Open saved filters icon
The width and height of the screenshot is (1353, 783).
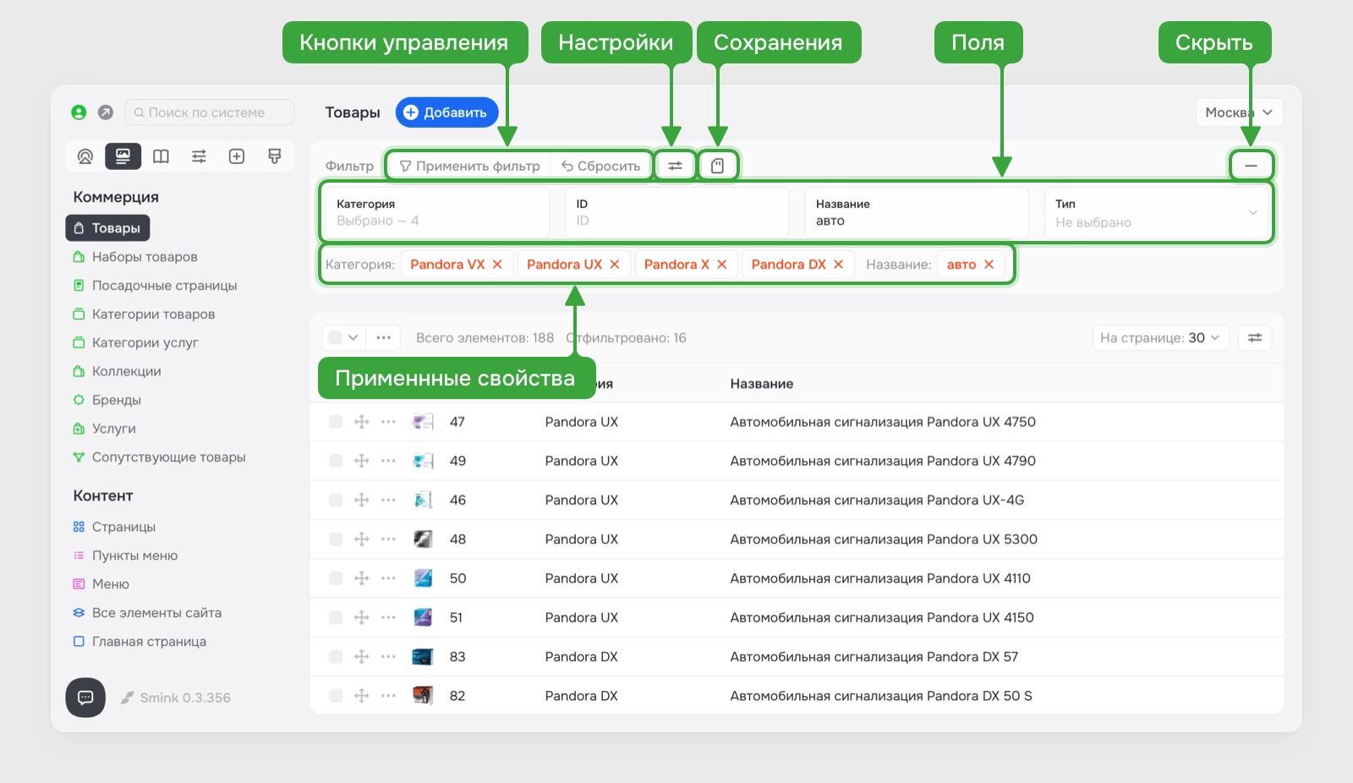pos(718,166)
